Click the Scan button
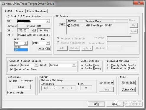Screen dimensions: 146x110 [21, 87]
